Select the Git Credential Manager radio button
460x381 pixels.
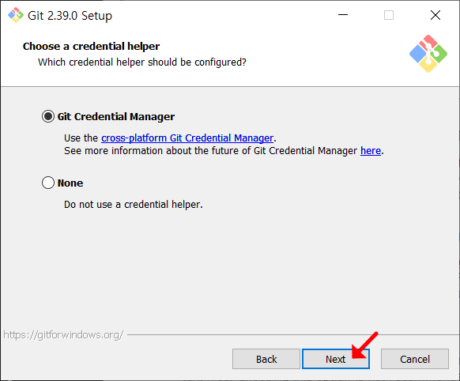point(48,116)
